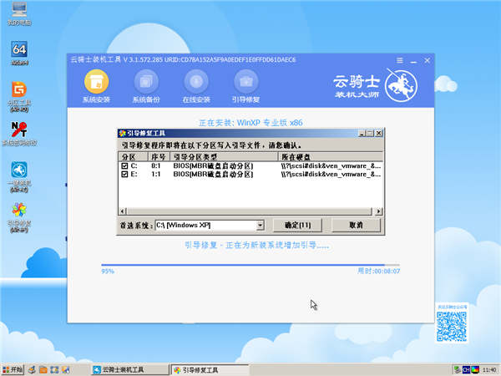The image size is (501, 376).
Task: Sort by the 所在硬盘 column header
Action: [331, 157]
